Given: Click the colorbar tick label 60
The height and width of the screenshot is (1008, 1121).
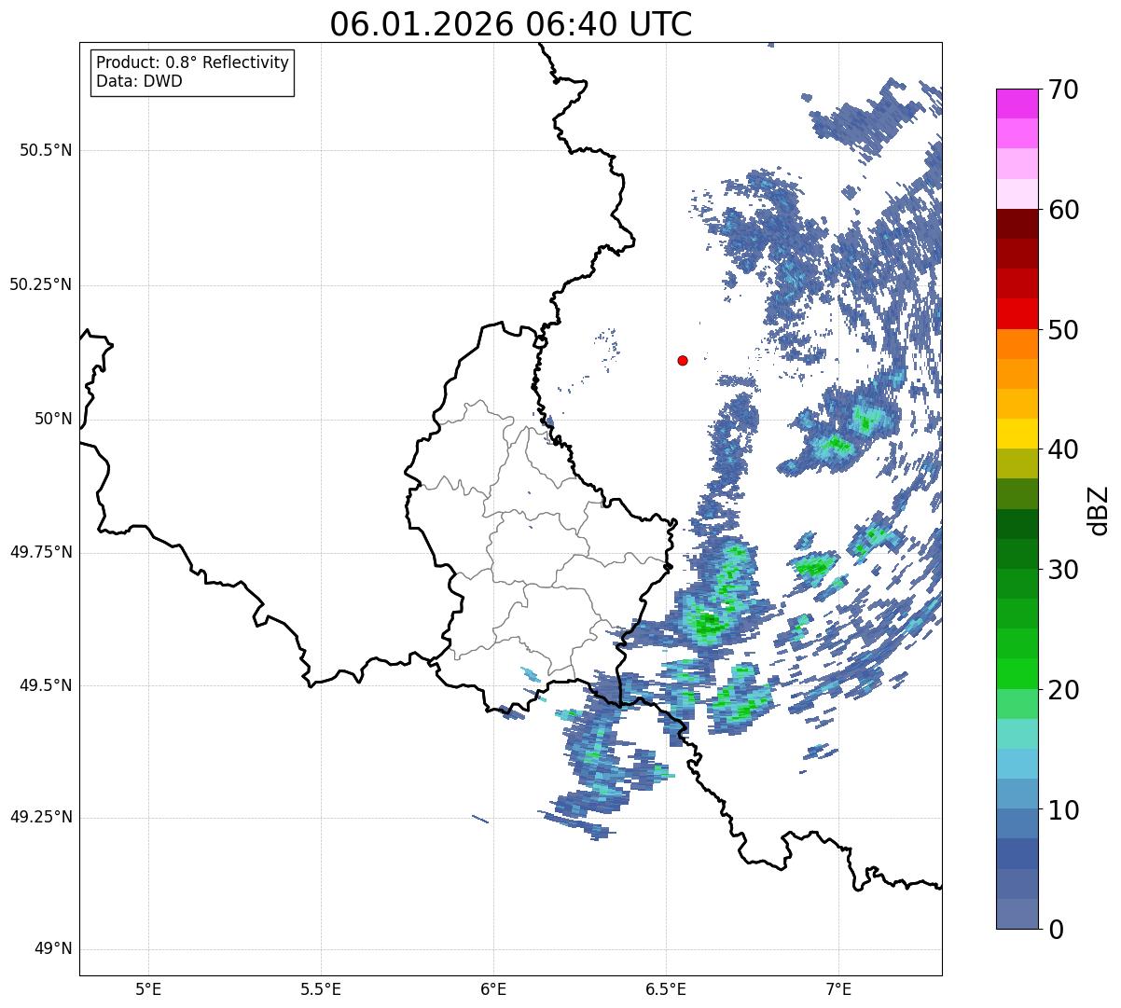Looking at the screenshot, I should pos(1063,210).
